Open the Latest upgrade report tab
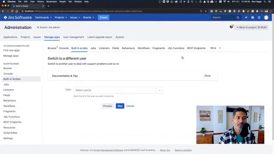Image resolution: width=274 pixels, height=154 pixels. pos(100,37)
